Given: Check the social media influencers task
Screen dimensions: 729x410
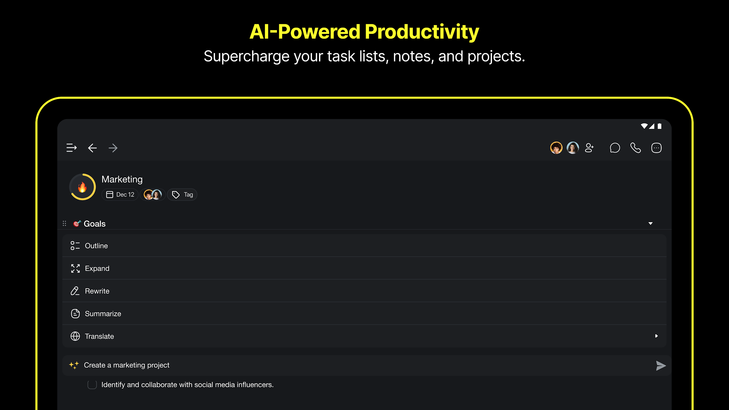Looking at the screenshot, I should point(92,385).
